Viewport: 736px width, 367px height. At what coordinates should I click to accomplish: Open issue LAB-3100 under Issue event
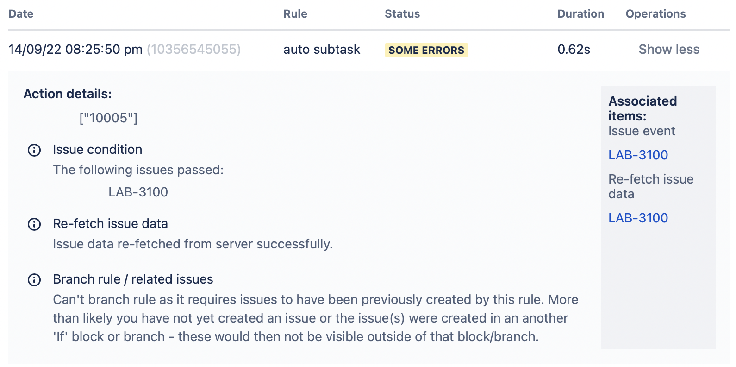point(638,155)
